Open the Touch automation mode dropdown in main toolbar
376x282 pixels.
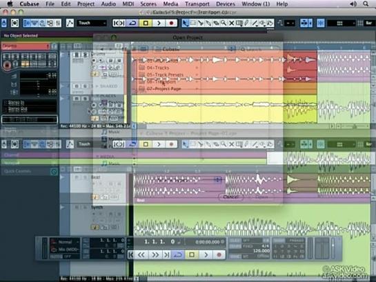(x=92, y=23)
